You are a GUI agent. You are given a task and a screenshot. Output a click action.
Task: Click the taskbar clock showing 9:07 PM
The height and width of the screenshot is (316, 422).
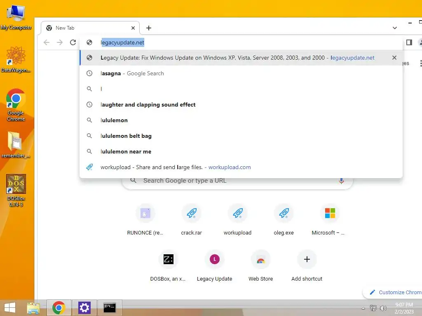click(404, 308)
